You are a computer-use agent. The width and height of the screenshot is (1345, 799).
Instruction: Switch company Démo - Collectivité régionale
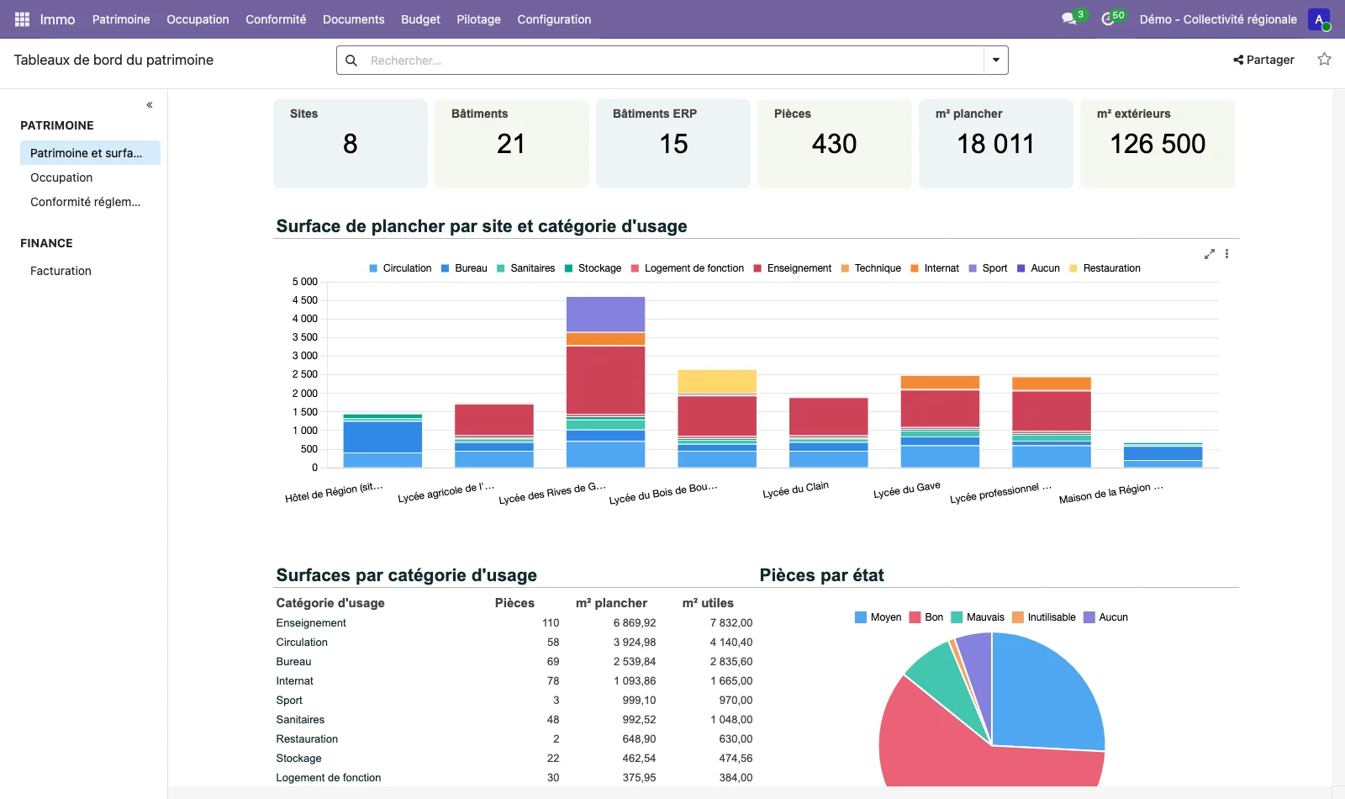[1218, 19]
